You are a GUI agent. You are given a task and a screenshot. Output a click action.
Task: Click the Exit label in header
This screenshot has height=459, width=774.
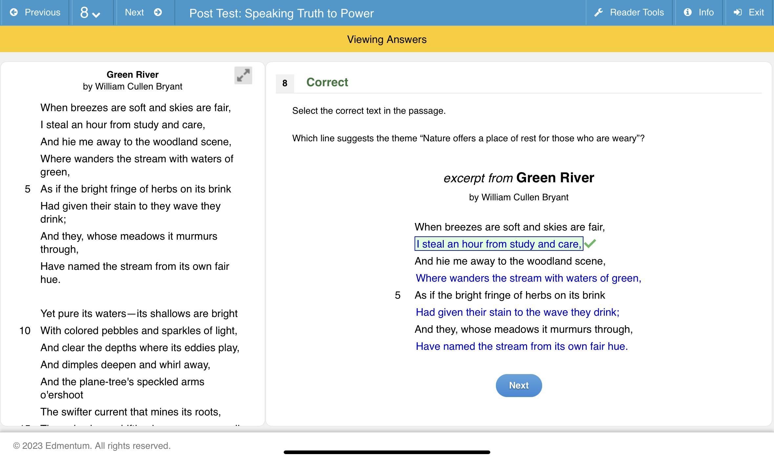coord(756,12)
